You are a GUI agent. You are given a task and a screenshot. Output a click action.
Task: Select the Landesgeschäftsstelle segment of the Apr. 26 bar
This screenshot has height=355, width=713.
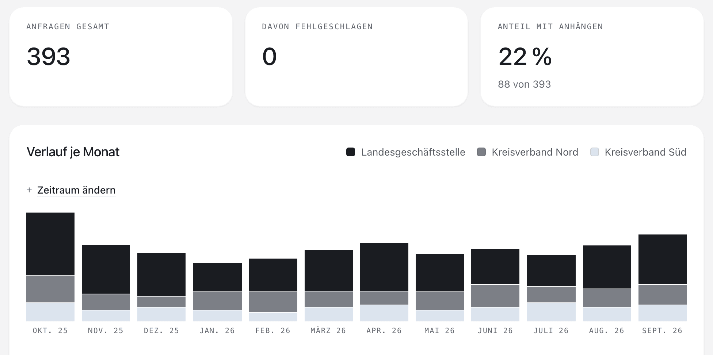click(384, 267)
